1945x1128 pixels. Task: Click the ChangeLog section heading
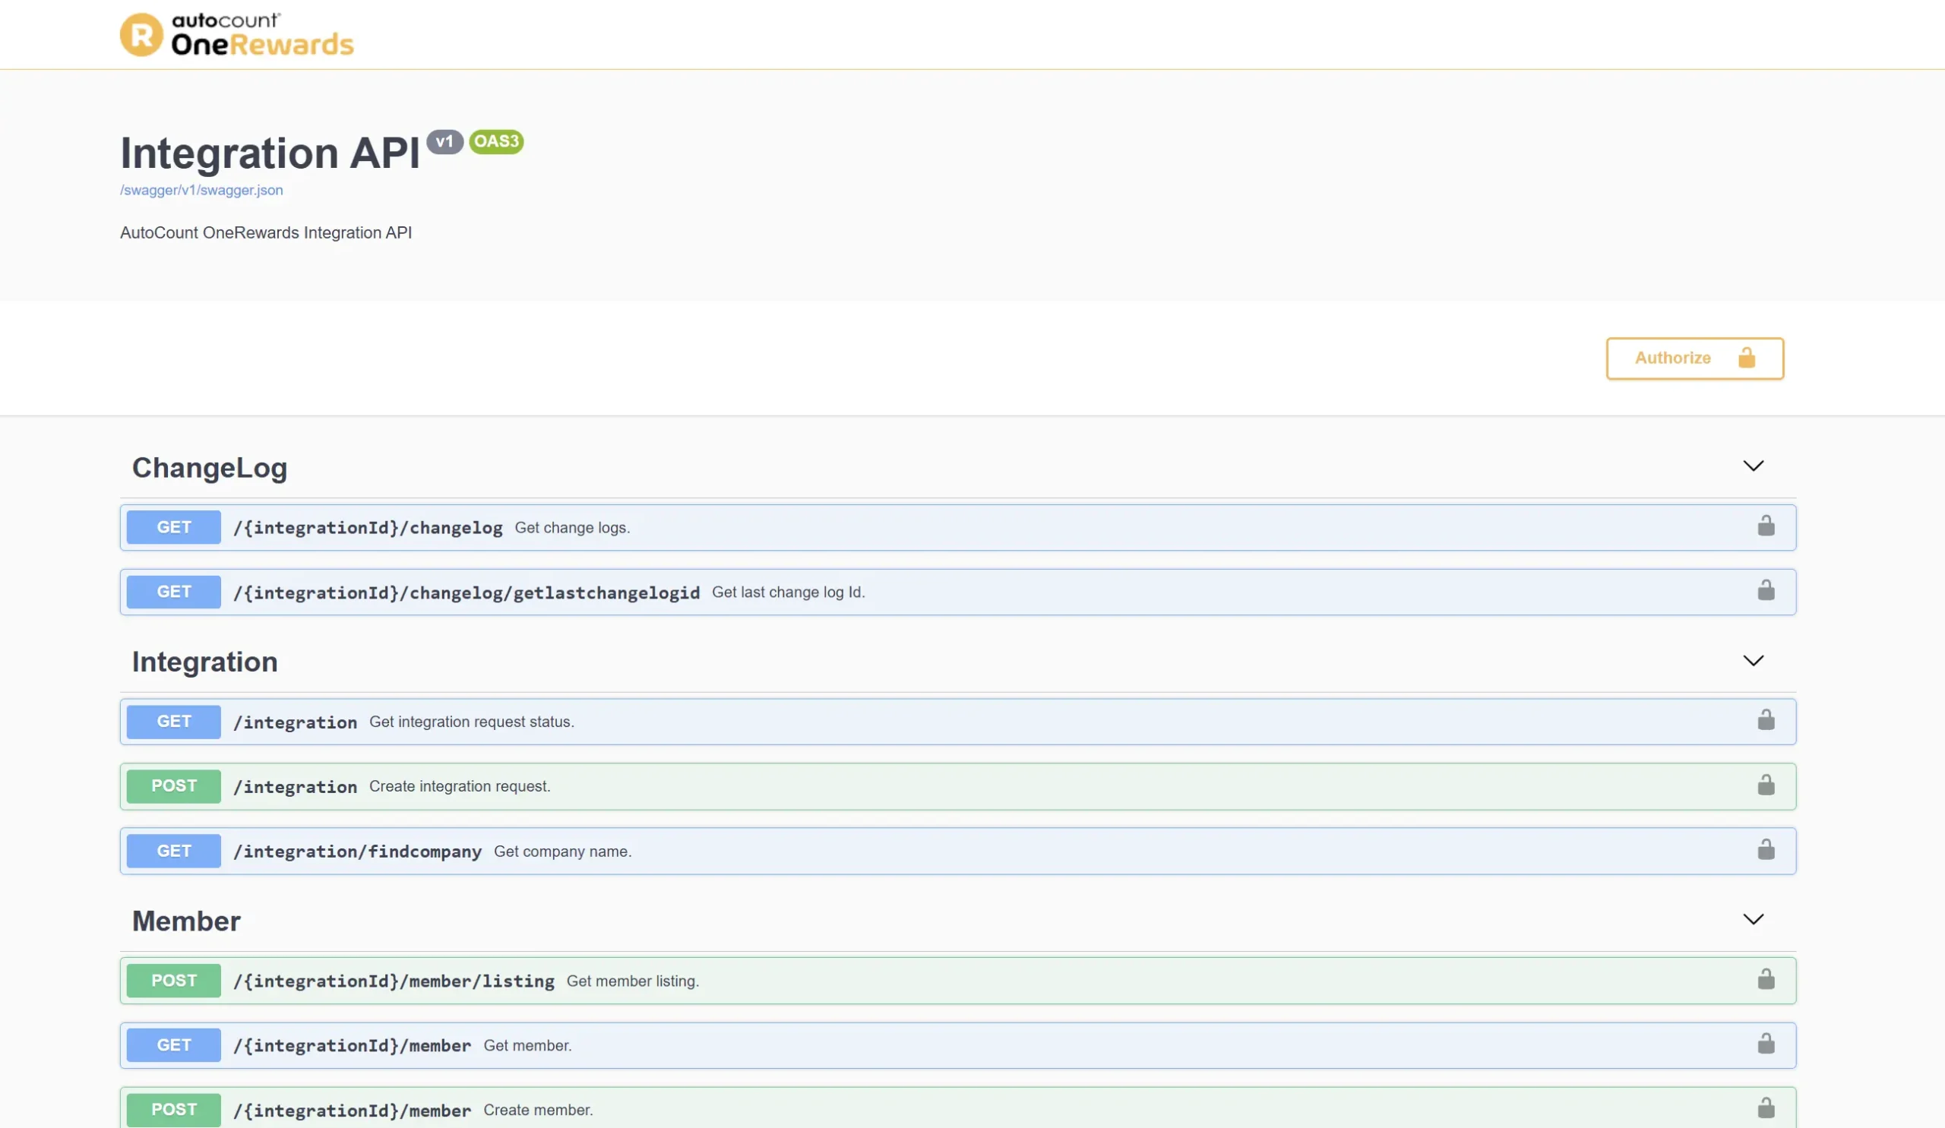coord(209,469)
